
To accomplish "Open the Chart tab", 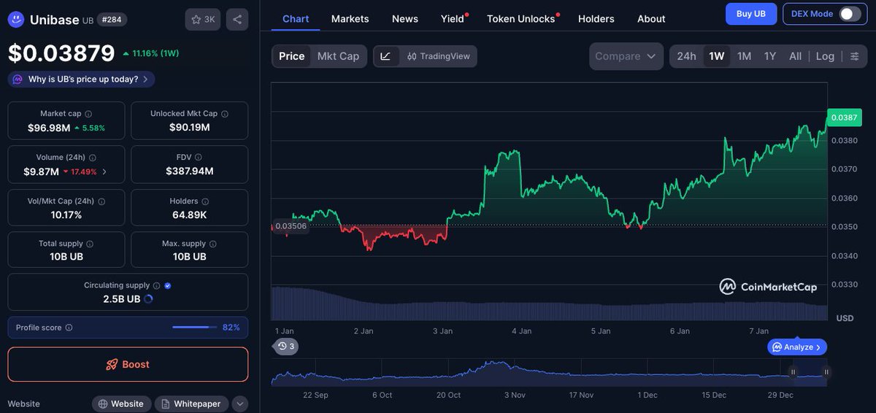I will click(296, 19).
